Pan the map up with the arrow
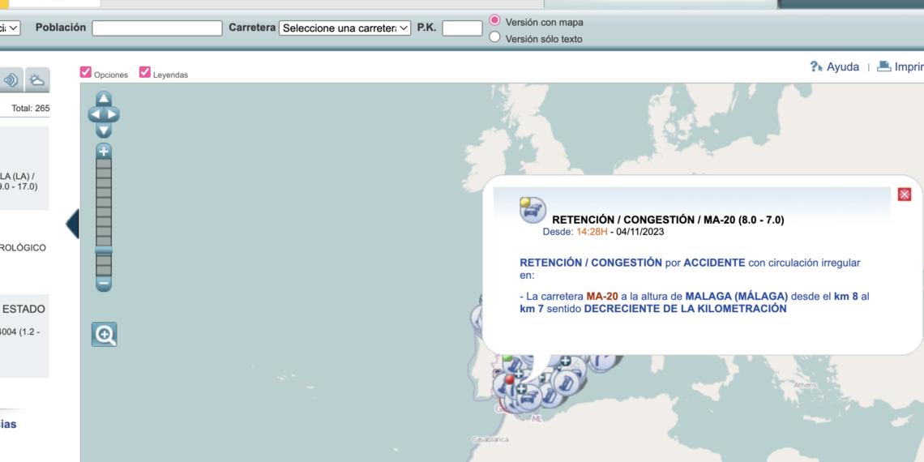This screenshot has width=924, height=462. click(x=104, y=99)
